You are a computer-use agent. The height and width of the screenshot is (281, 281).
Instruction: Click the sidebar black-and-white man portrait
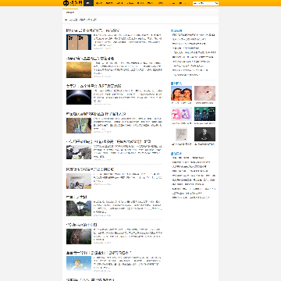tap(205, 134)
